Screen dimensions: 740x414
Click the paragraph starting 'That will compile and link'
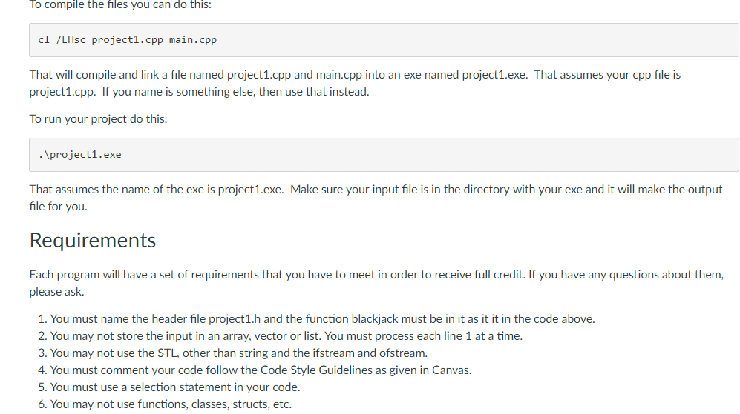coord(355,83)
